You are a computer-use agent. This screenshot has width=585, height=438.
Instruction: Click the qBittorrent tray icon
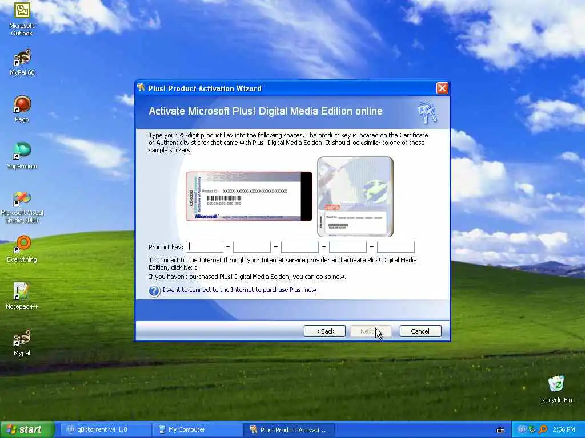(522, 430)
